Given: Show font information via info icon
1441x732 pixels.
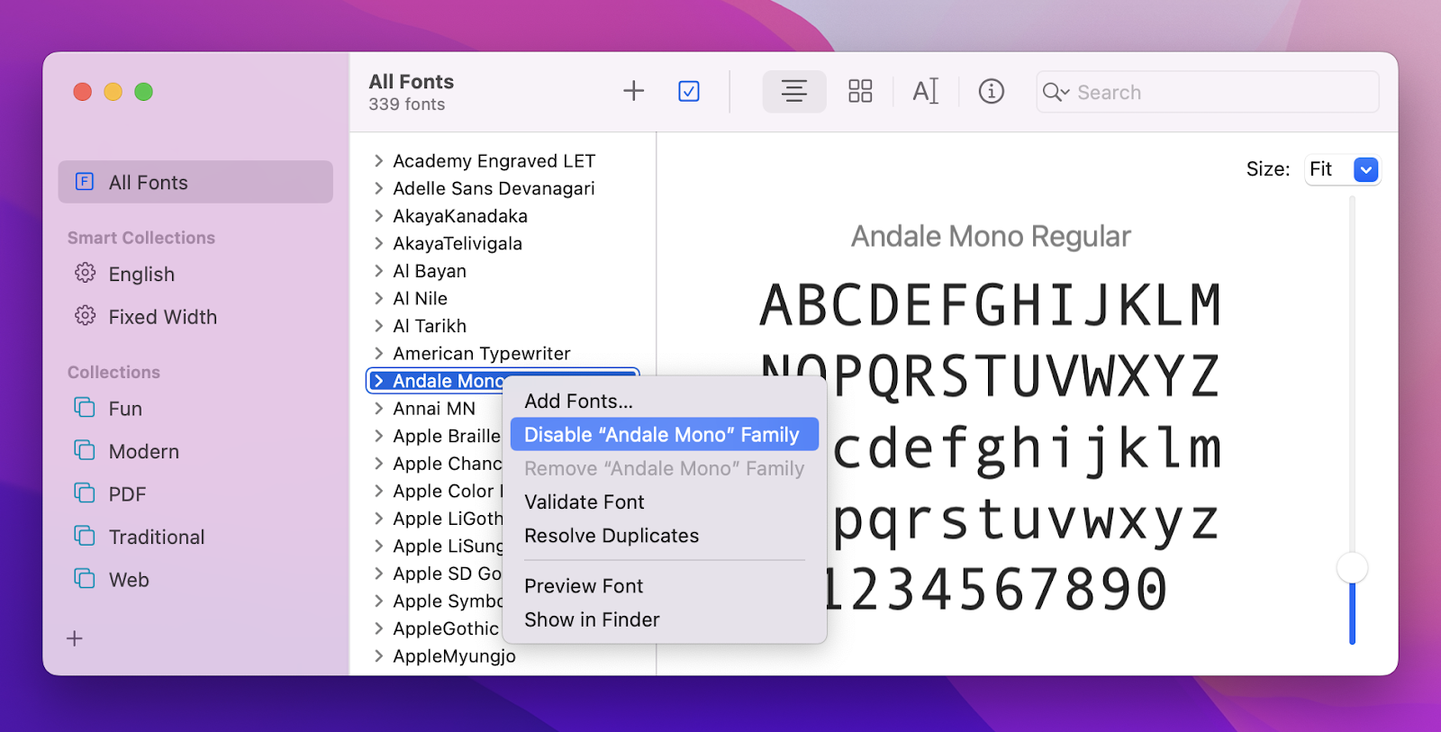Looking at the screenshot, I should point(992,91).
